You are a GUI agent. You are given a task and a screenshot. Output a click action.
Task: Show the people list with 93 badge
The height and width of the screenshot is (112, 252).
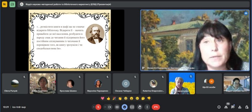tap(226, 107)
